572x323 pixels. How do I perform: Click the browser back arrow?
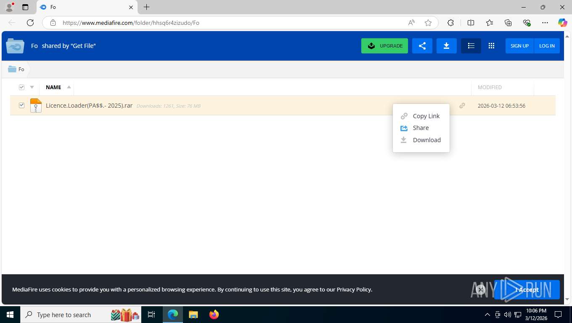(x=12, y=23)
